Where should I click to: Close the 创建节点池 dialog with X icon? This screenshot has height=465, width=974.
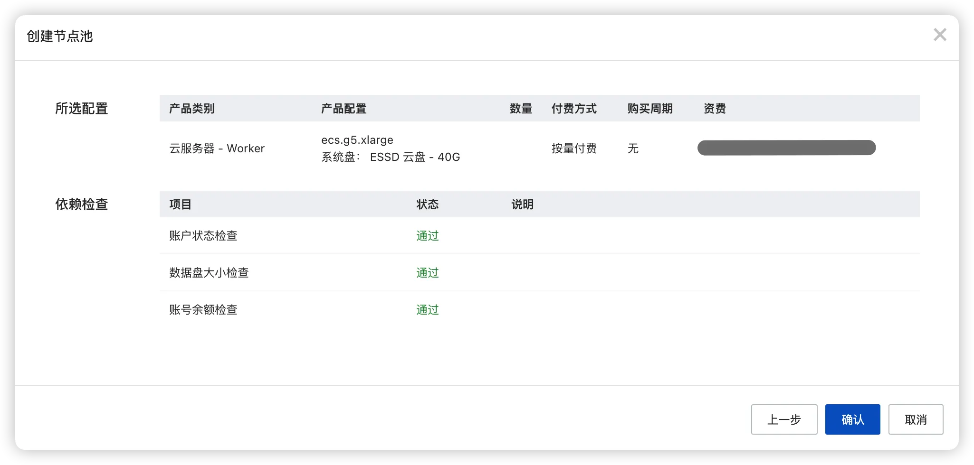(x=939, y=35)
